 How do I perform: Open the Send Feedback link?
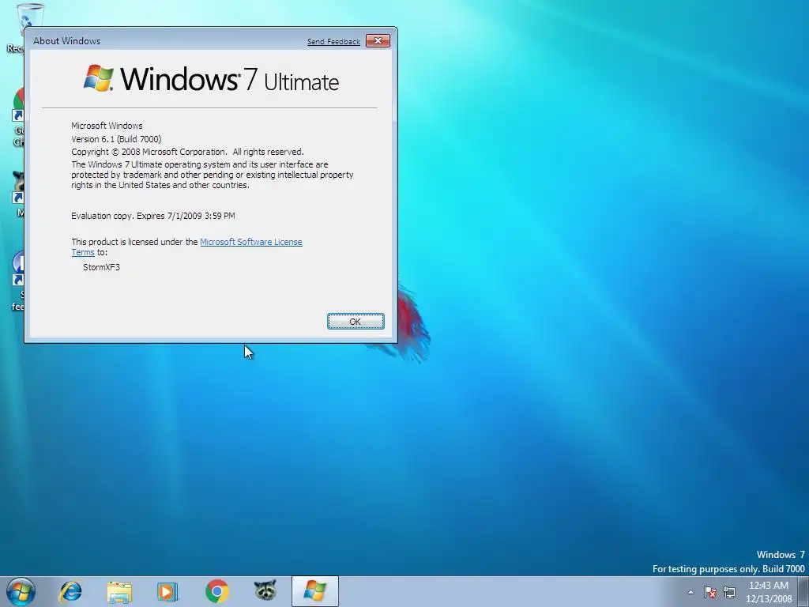tap(334, 42)
